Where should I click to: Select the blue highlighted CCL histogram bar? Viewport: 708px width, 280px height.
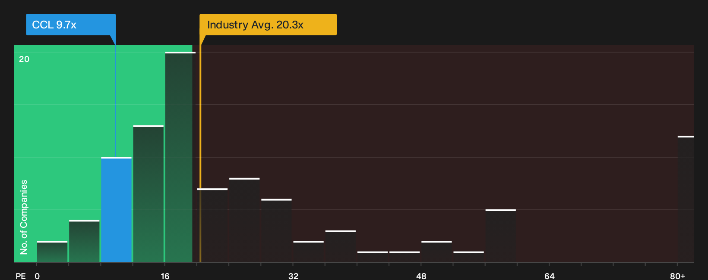(117, 209)
